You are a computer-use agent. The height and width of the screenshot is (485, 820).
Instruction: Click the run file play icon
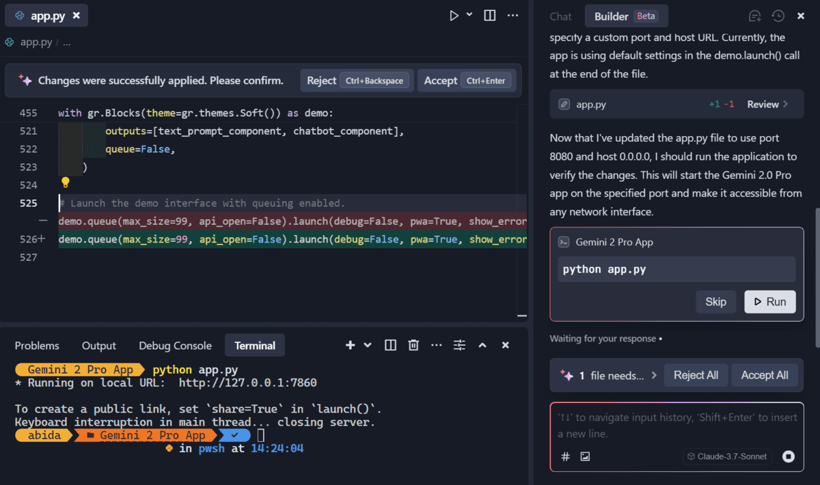454,15
